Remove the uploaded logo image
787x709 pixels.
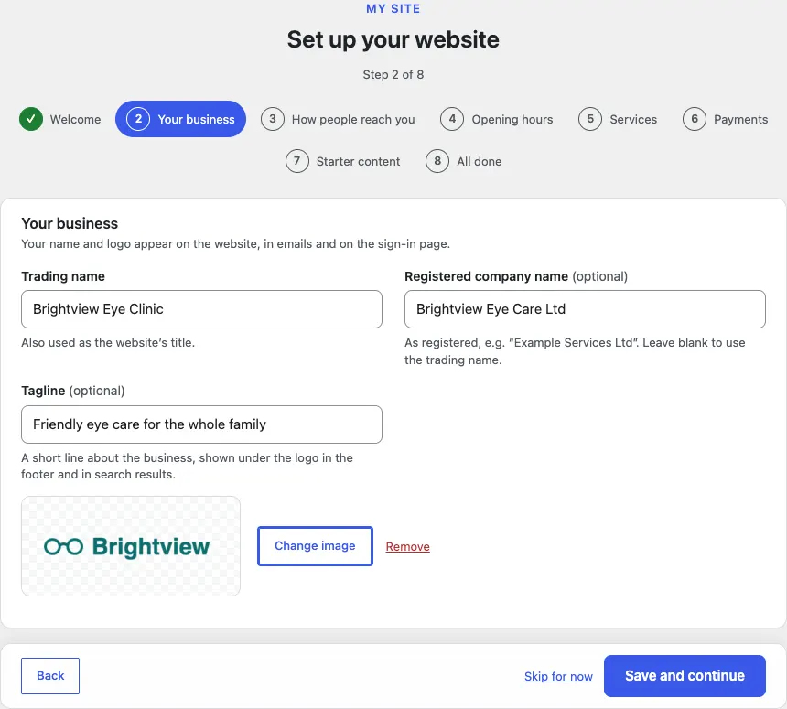[x=407, y=546]
